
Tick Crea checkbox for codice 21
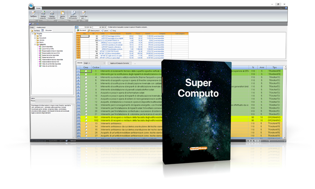click(86, 114)
